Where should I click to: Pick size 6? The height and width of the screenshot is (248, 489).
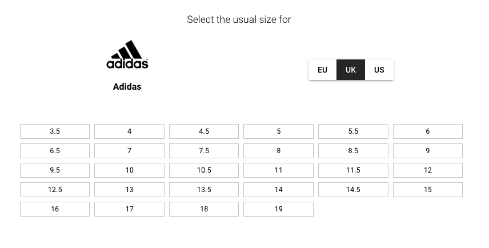pos(427,131)
